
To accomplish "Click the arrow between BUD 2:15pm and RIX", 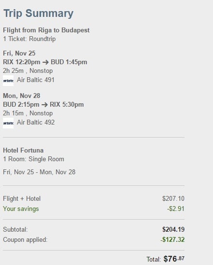I will (x=44, y=105).
